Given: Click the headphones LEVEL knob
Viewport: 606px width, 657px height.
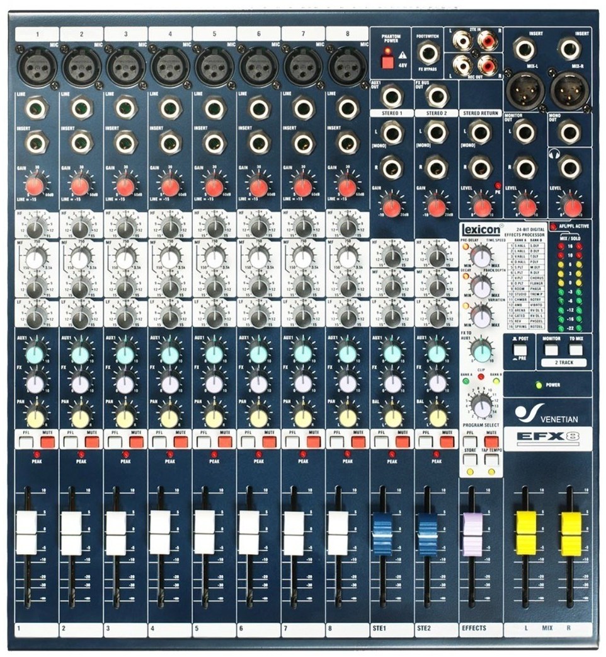Looking at the screenshot, I should [x=573, y=207].
